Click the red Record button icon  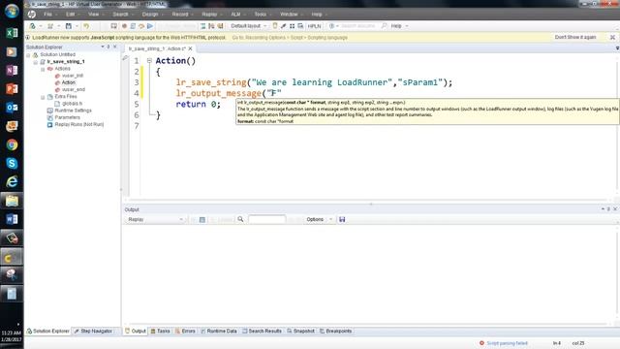[124, 26]
